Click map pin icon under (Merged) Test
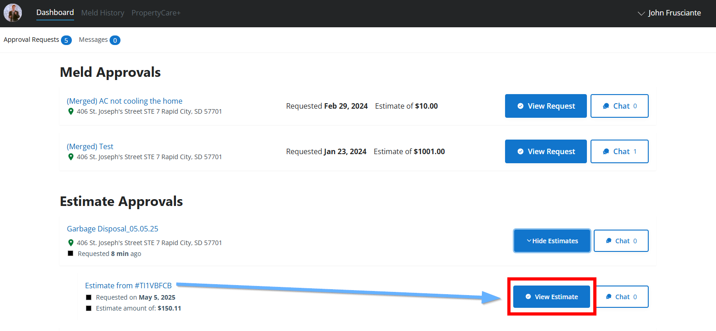 point(71,157)
